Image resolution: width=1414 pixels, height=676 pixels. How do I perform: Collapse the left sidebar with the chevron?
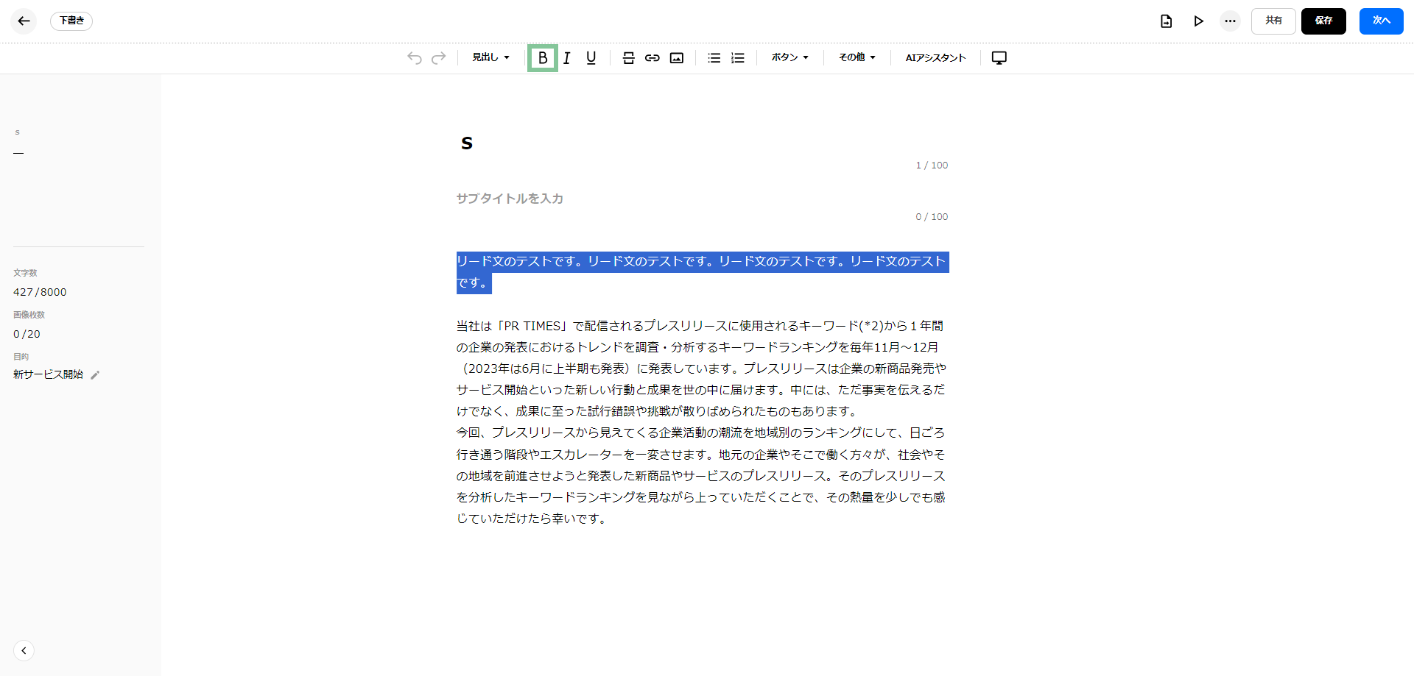(24, 650)
